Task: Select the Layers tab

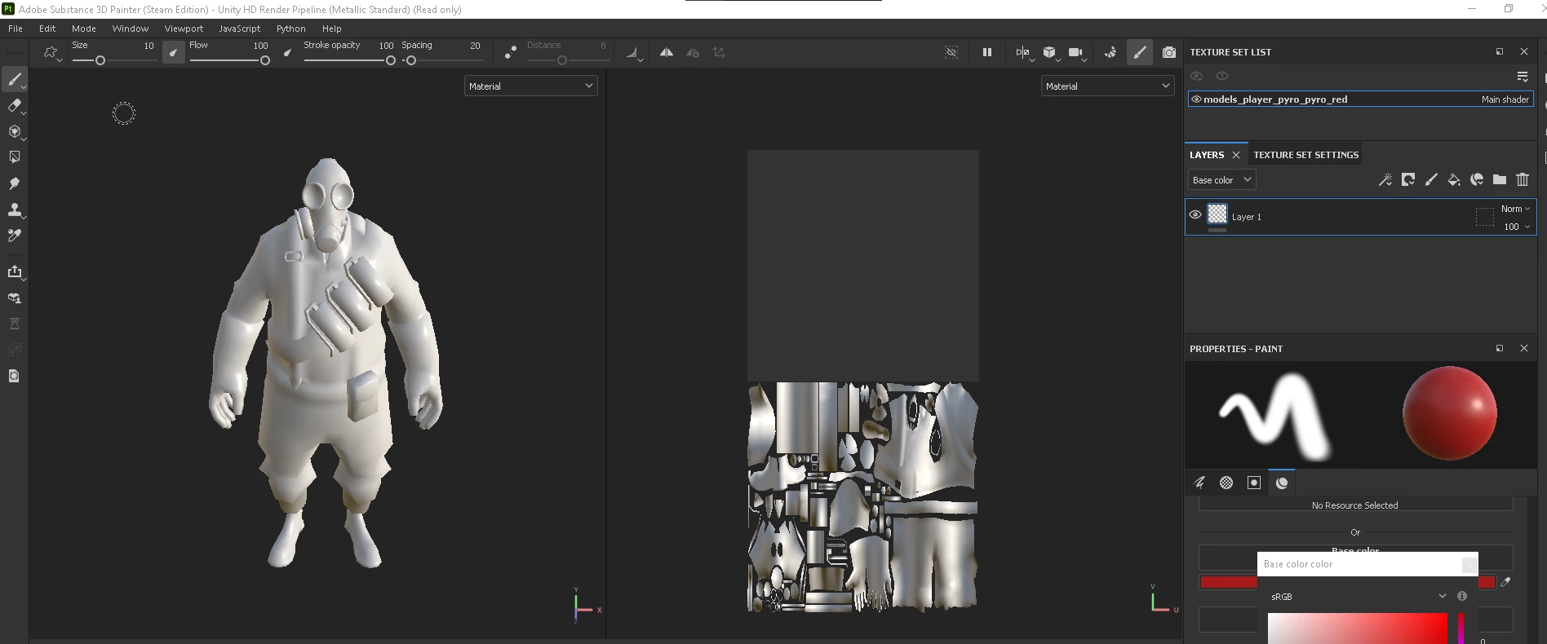Action: 1207,154
